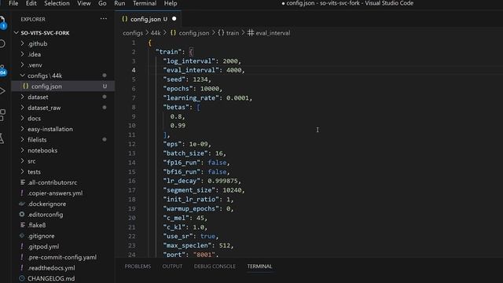The width and height of the screenshot is (503, 283).
Task: Open the Terminal menu
Action: [145, 3]
